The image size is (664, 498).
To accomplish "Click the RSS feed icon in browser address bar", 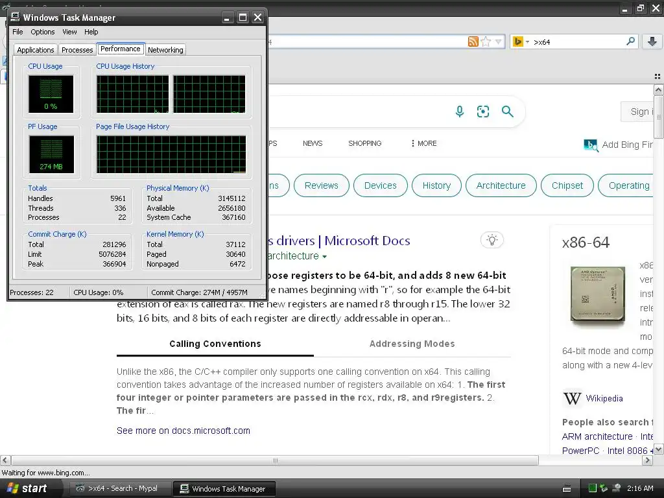I will tap(473, 41).
